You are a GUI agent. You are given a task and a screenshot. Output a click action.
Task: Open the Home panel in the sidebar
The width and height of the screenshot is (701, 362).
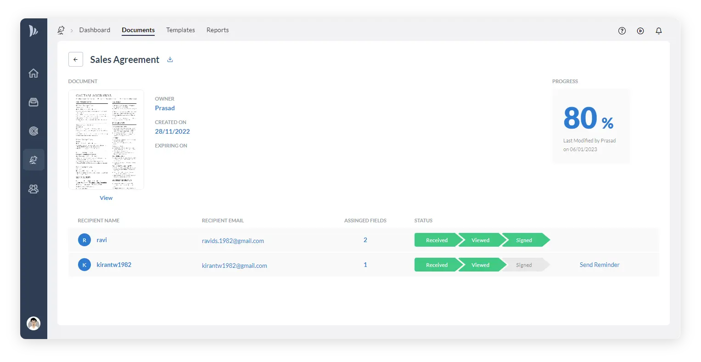[x=33, y=73]
